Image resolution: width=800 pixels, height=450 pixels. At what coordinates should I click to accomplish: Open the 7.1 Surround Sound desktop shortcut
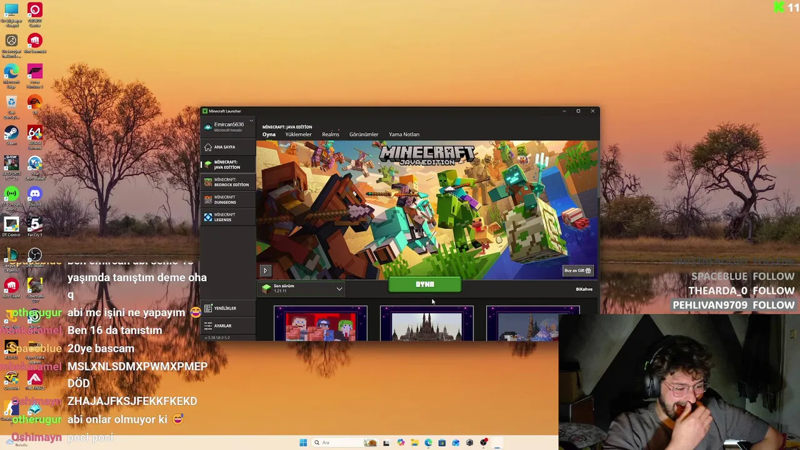11,199
